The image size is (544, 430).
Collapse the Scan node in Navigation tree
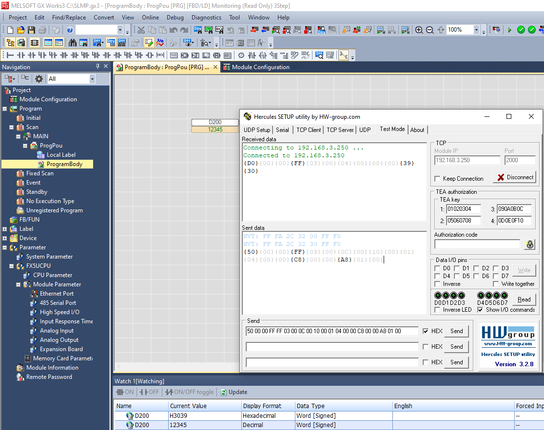pyautogui.click(x=11, y=127)
